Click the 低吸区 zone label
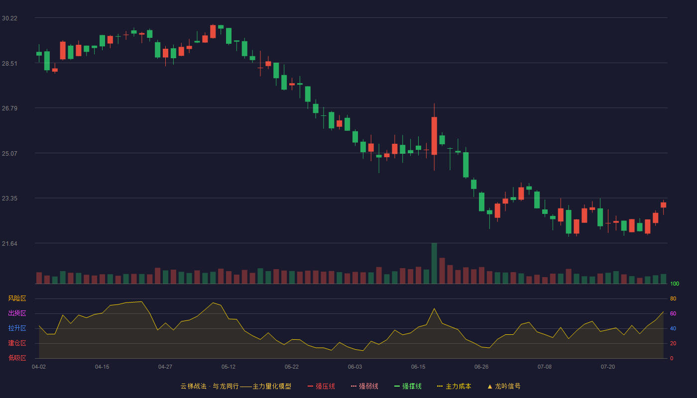 tap(17, 358)
